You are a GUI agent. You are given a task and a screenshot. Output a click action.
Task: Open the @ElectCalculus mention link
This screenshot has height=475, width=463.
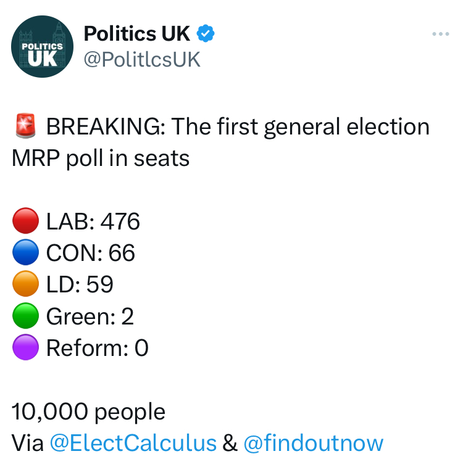(133, 443)
